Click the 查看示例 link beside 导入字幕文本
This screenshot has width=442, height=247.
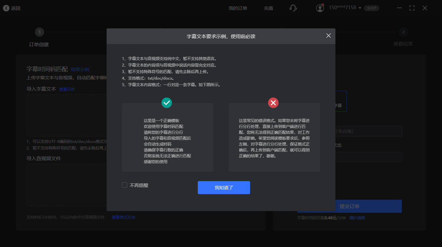point(67,89)
